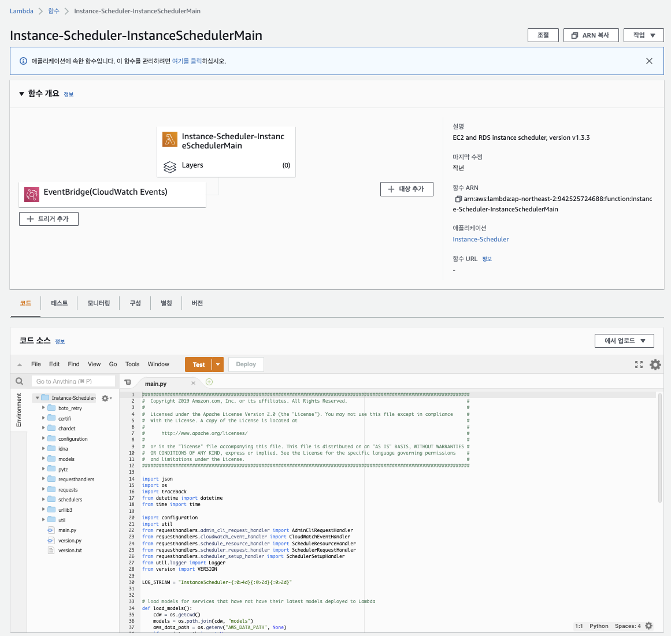
Task: Open the Instance-Scheduler application link
Action: tap(481, 240)
